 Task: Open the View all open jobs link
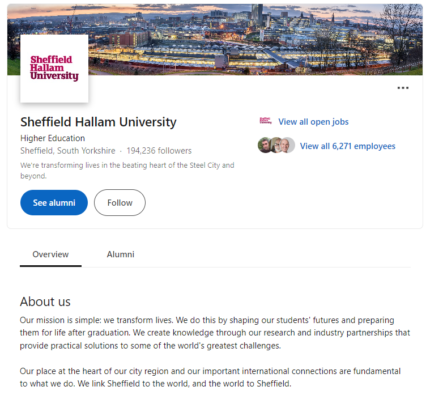click(313, 122)
